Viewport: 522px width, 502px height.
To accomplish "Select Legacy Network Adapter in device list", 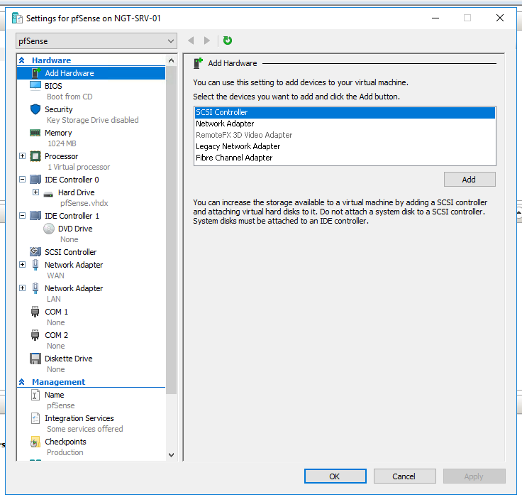I will click(x=238, y=146).
